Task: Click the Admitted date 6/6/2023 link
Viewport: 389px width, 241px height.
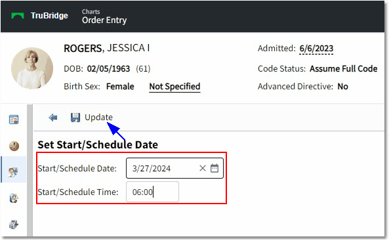Action: 316,49
